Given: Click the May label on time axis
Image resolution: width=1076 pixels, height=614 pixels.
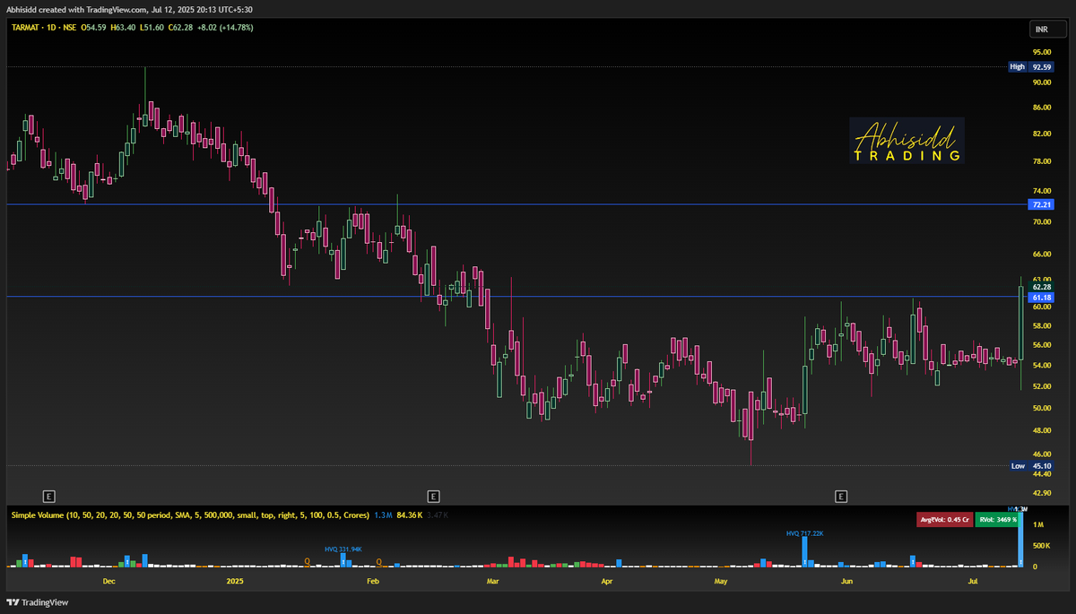Looking at the screenshot, I should pos(722,582).
